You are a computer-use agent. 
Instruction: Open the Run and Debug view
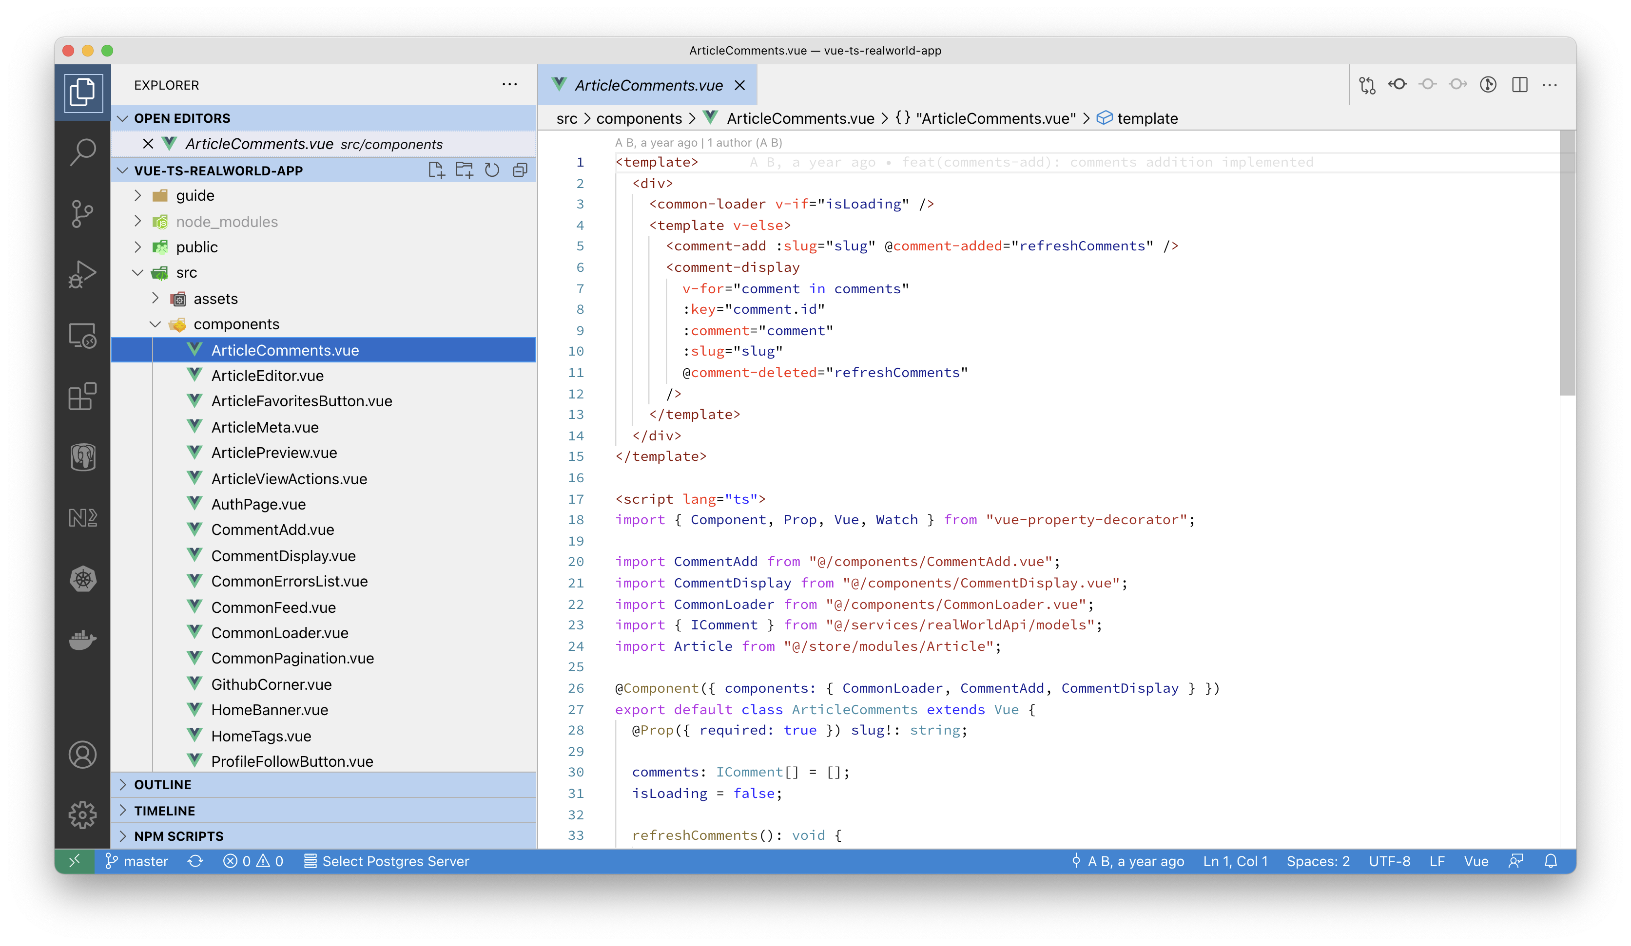point(82,274)
